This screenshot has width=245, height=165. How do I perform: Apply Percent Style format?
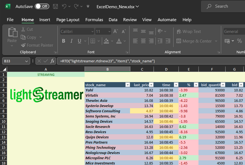[x=239, y=41]
